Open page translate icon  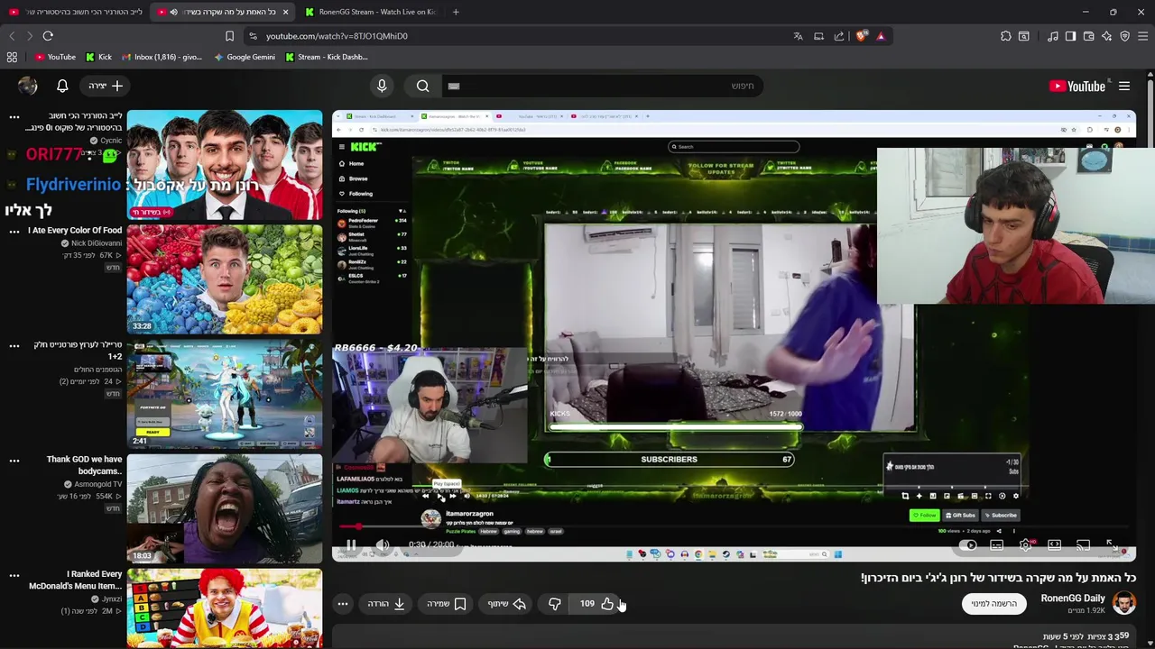coord(798,36)
